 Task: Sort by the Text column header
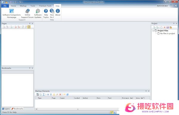tap(114, 98)
